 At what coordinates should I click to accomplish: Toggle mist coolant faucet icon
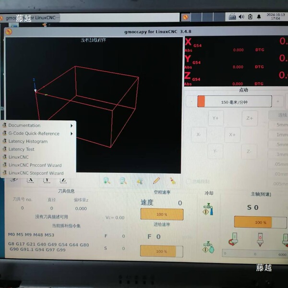point(208,247)
